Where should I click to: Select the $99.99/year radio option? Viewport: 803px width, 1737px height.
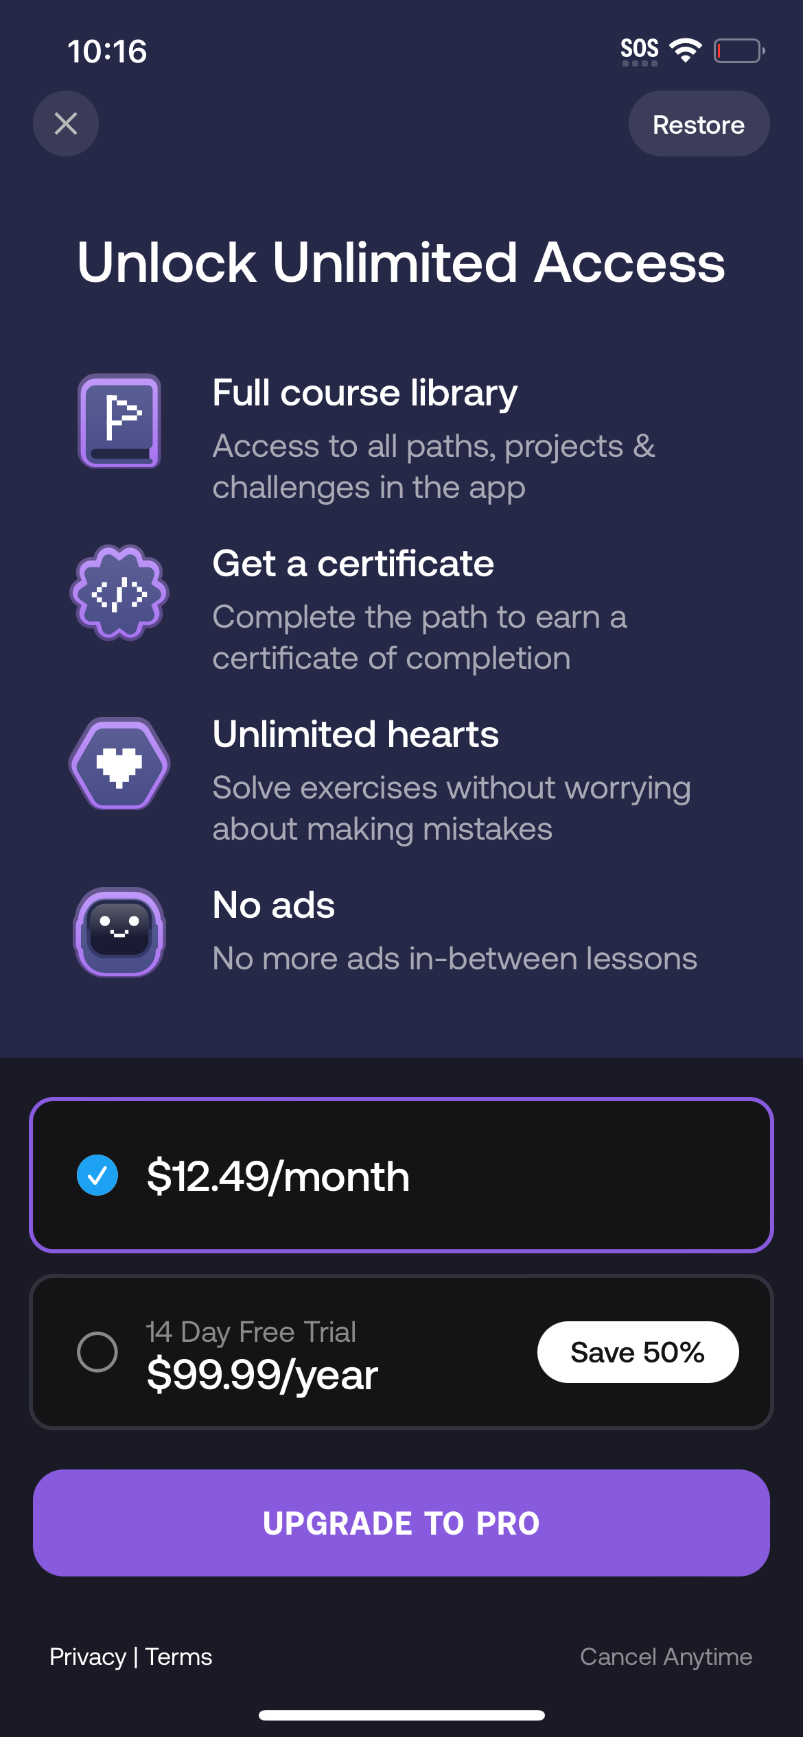(97, 1352)
